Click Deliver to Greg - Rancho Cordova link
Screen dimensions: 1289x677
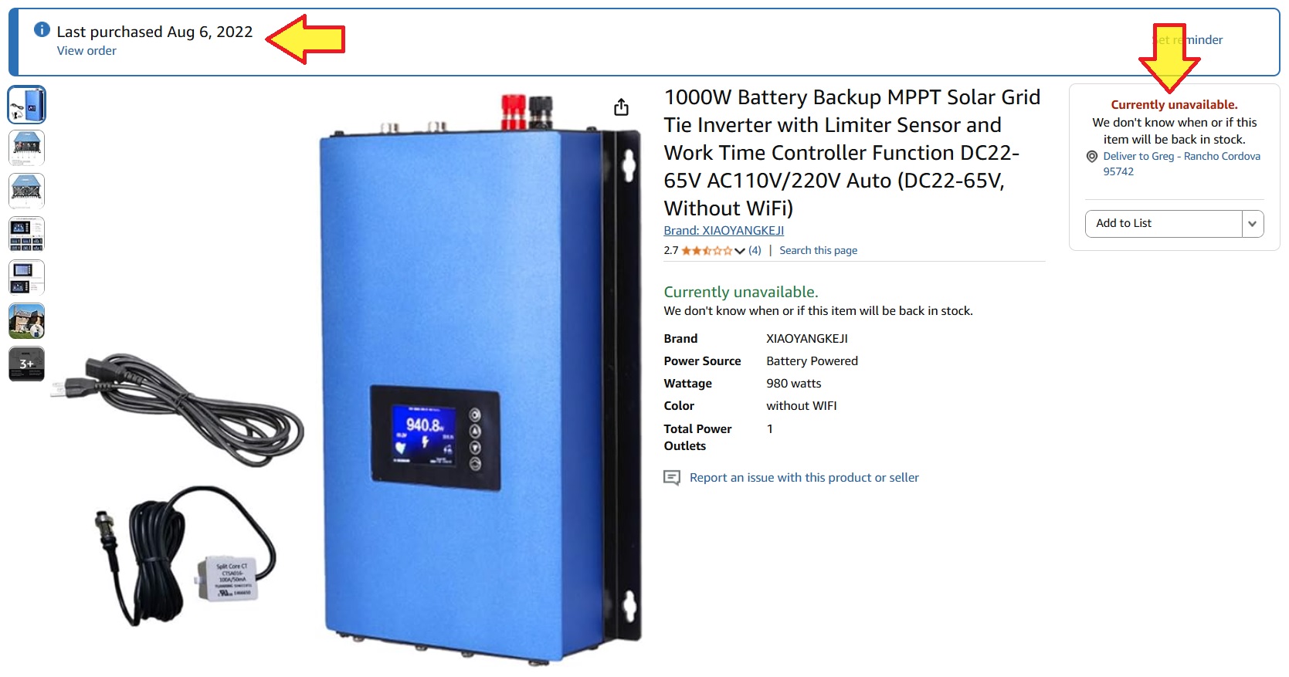1182,164
